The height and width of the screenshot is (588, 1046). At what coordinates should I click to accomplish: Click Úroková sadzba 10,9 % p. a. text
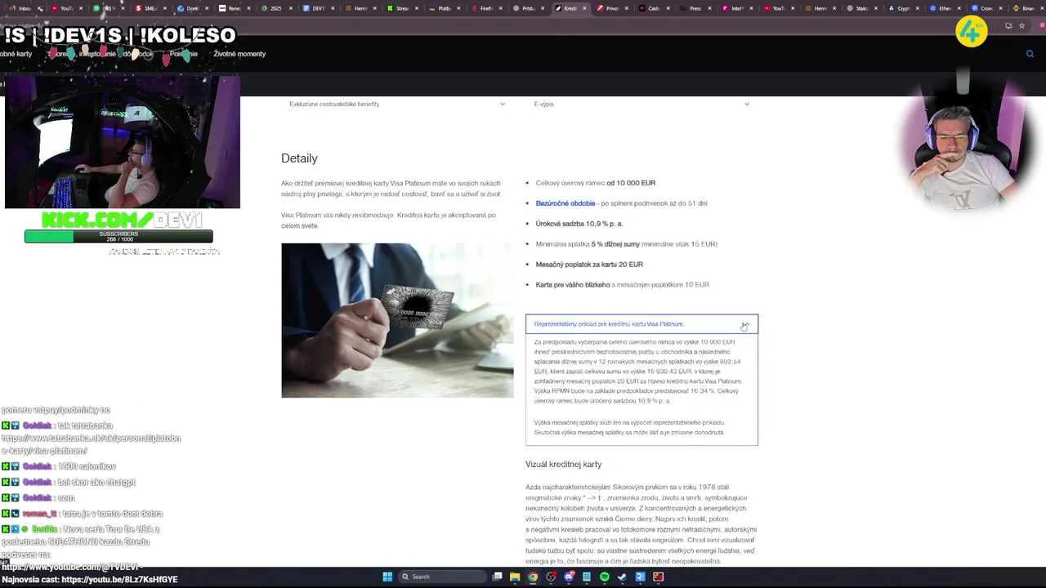tap(579, 224)
